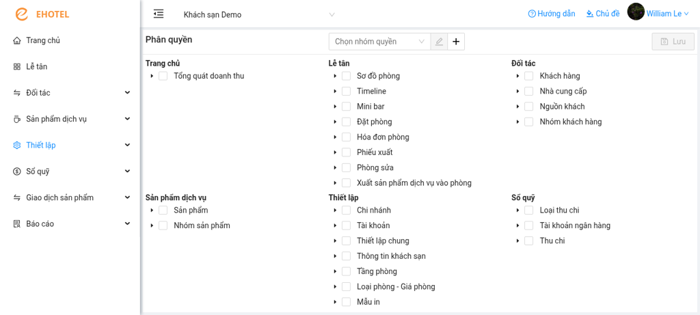Click the swap icon beside Giao dịch sản phẩm

point(17,197)
